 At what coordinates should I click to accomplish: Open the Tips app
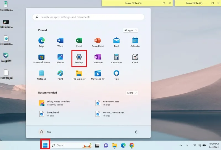(116, 75)
